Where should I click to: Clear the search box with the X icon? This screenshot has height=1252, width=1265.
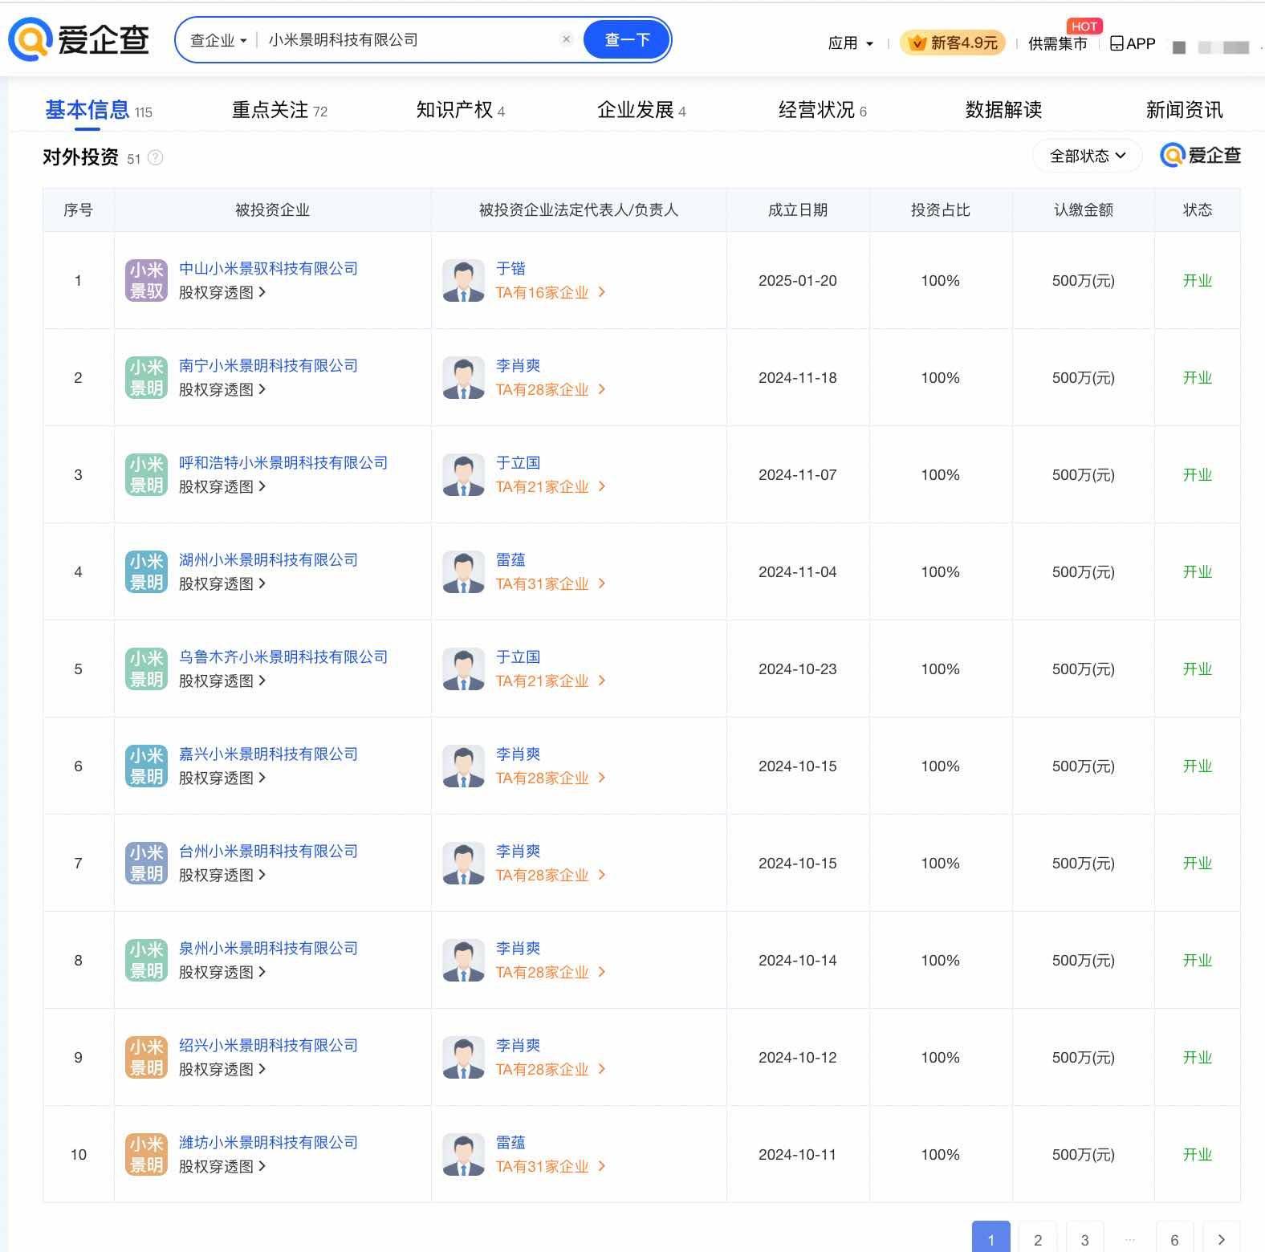(566, 39)
